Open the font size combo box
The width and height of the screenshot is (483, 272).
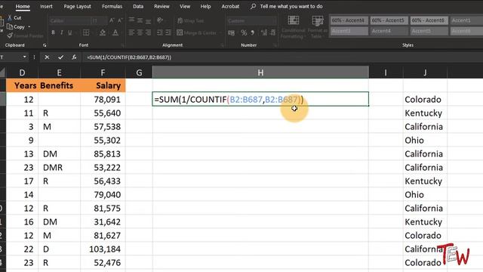[98, 20]
